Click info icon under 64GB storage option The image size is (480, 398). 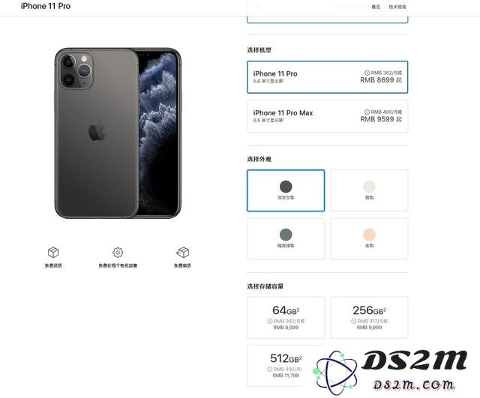coord(270,321)
